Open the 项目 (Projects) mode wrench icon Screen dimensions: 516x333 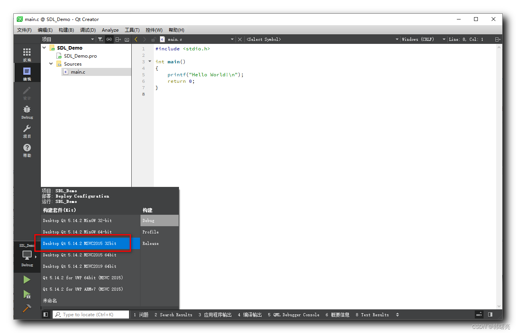pos(27,130)
